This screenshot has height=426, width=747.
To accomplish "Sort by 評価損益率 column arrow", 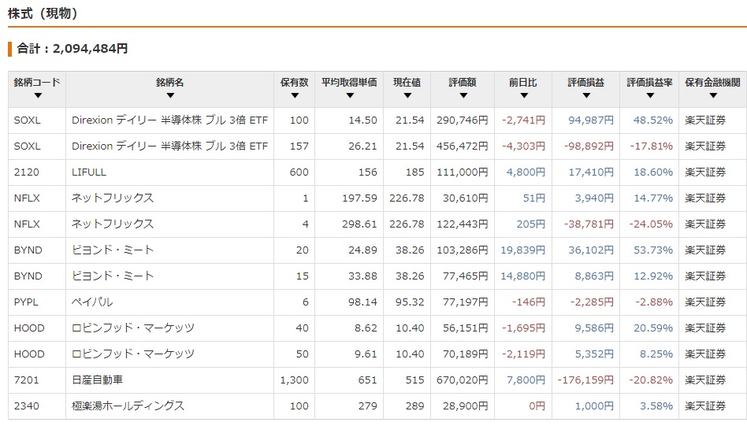I will click(650, 95).
